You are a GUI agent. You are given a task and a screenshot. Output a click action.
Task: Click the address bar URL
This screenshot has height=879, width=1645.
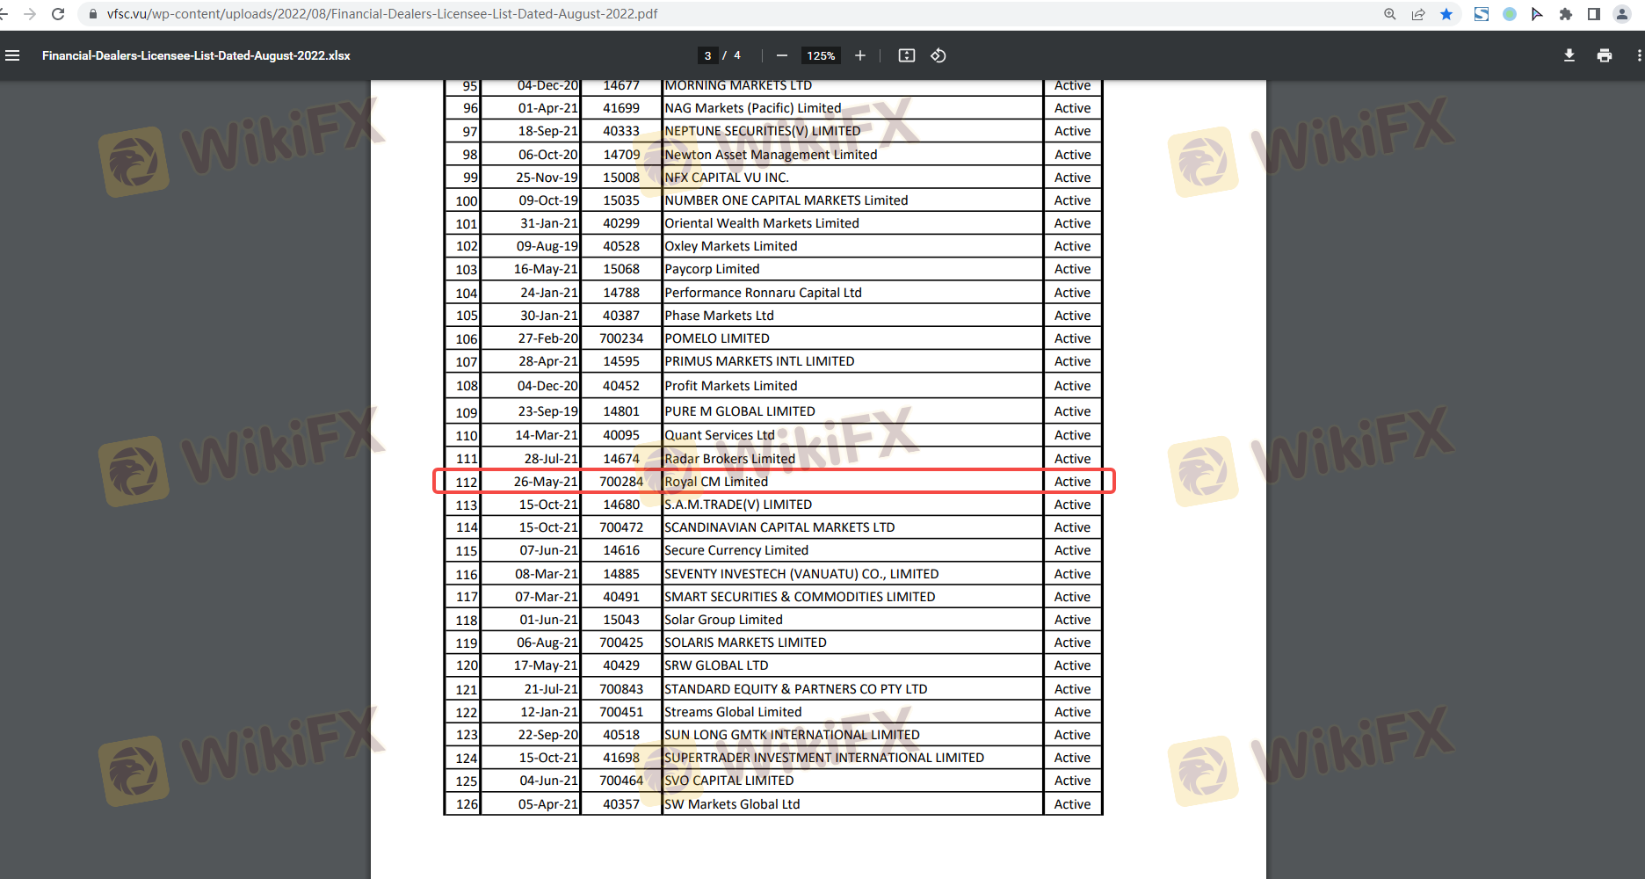coord(382,14)
